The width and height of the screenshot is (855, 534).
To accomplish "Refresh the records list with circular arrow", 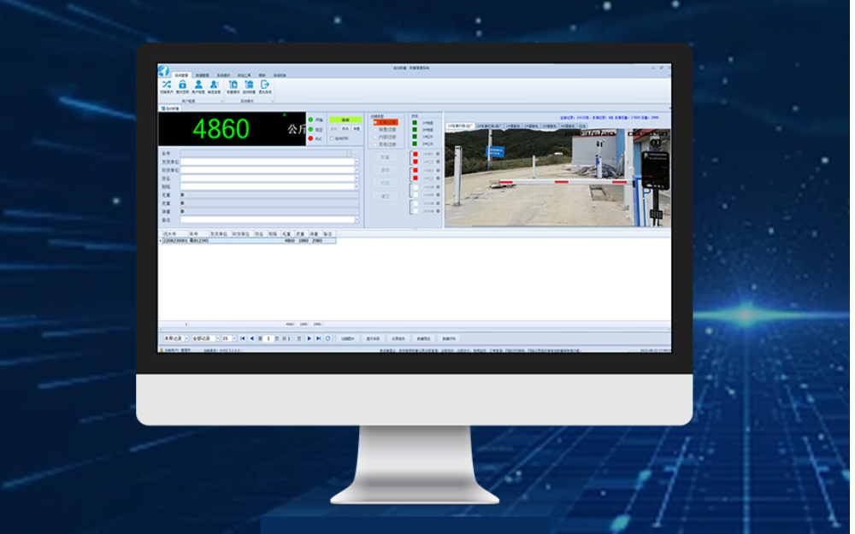I will point(327,338).
